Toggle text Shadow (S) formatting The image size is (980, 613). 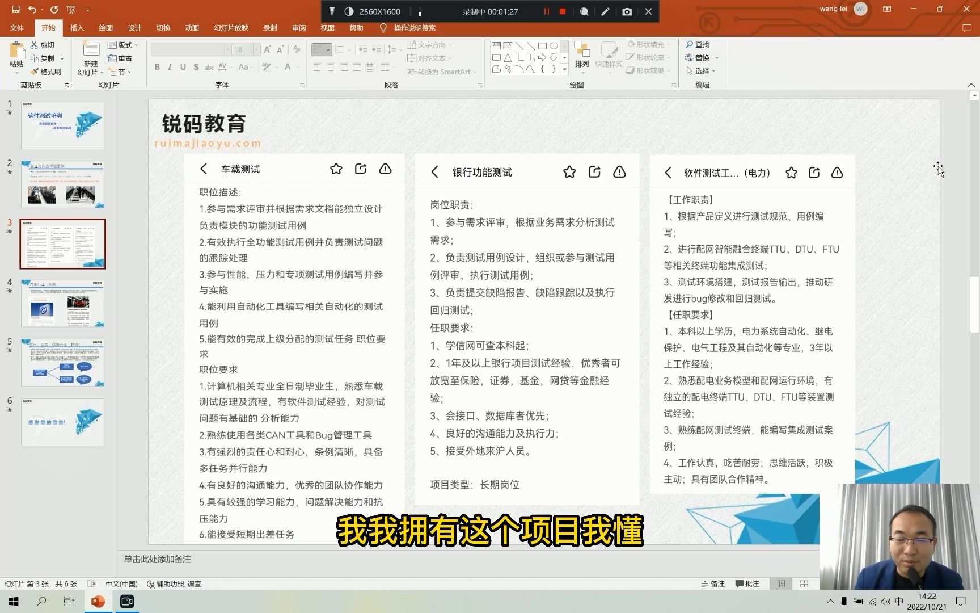click(196, 67)
